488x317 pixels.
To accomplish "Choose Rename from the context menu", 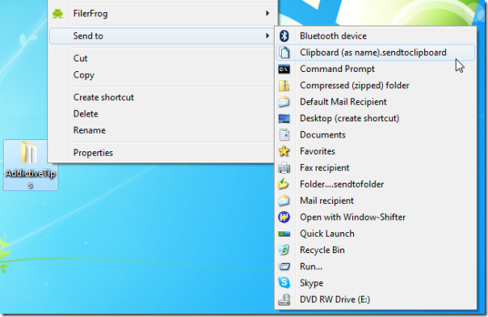I will tap(162, 130).
